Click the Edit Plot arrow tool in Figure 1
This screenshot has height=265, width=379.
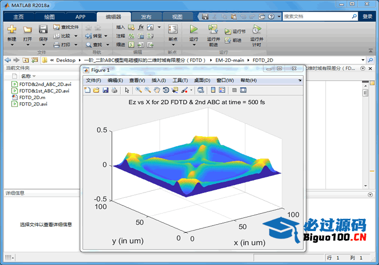pos(127,90)
